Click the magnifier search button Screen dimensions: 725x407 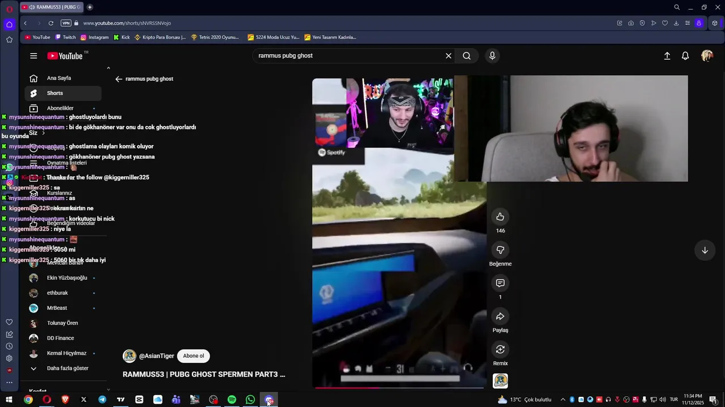[467, 56]
